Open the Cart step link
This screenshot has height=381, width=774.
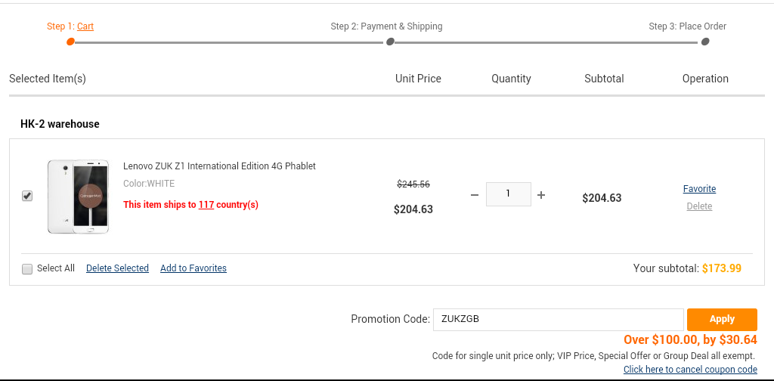pos(85,26)
